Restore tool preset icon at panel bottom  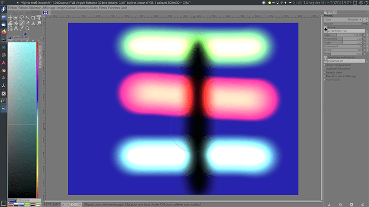(340, 205)
